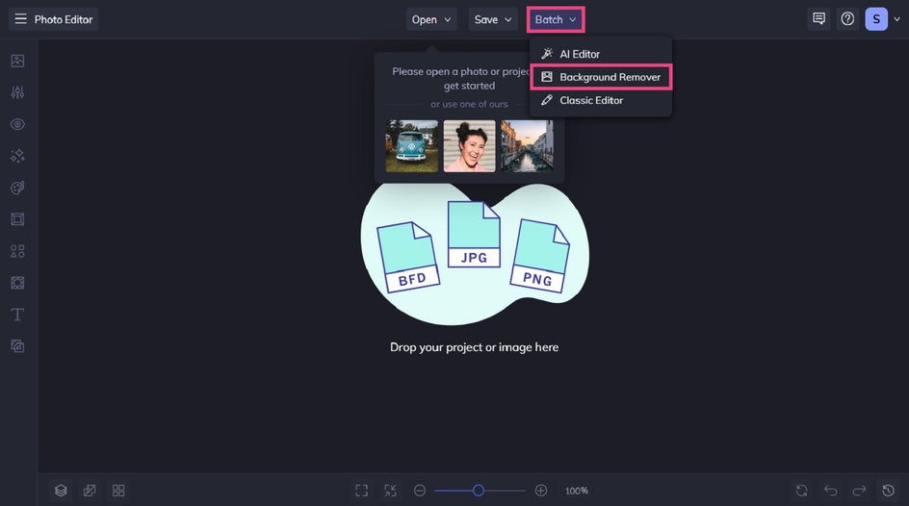Screen dimensions: 909x506
Task: Open the Save dropdown
Action: tap(493, 19)
